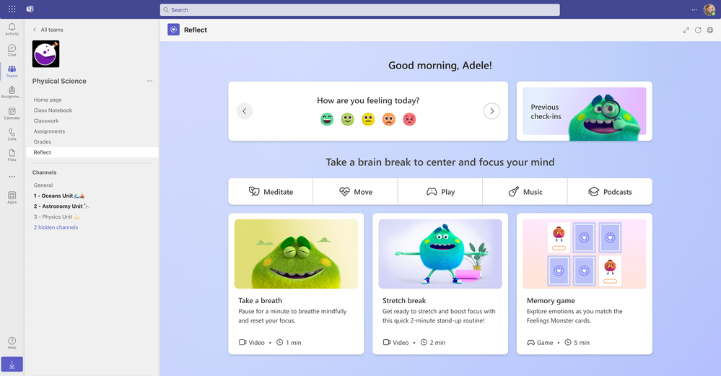
Task: Select the Music tab
Action: (x=525, y=192)
